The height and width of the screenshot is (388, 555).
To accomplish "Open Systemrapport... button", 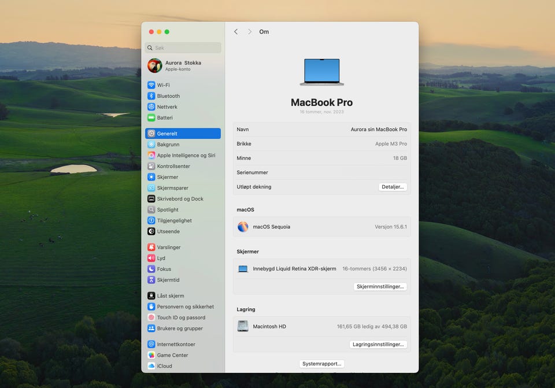I will [322, 364].
